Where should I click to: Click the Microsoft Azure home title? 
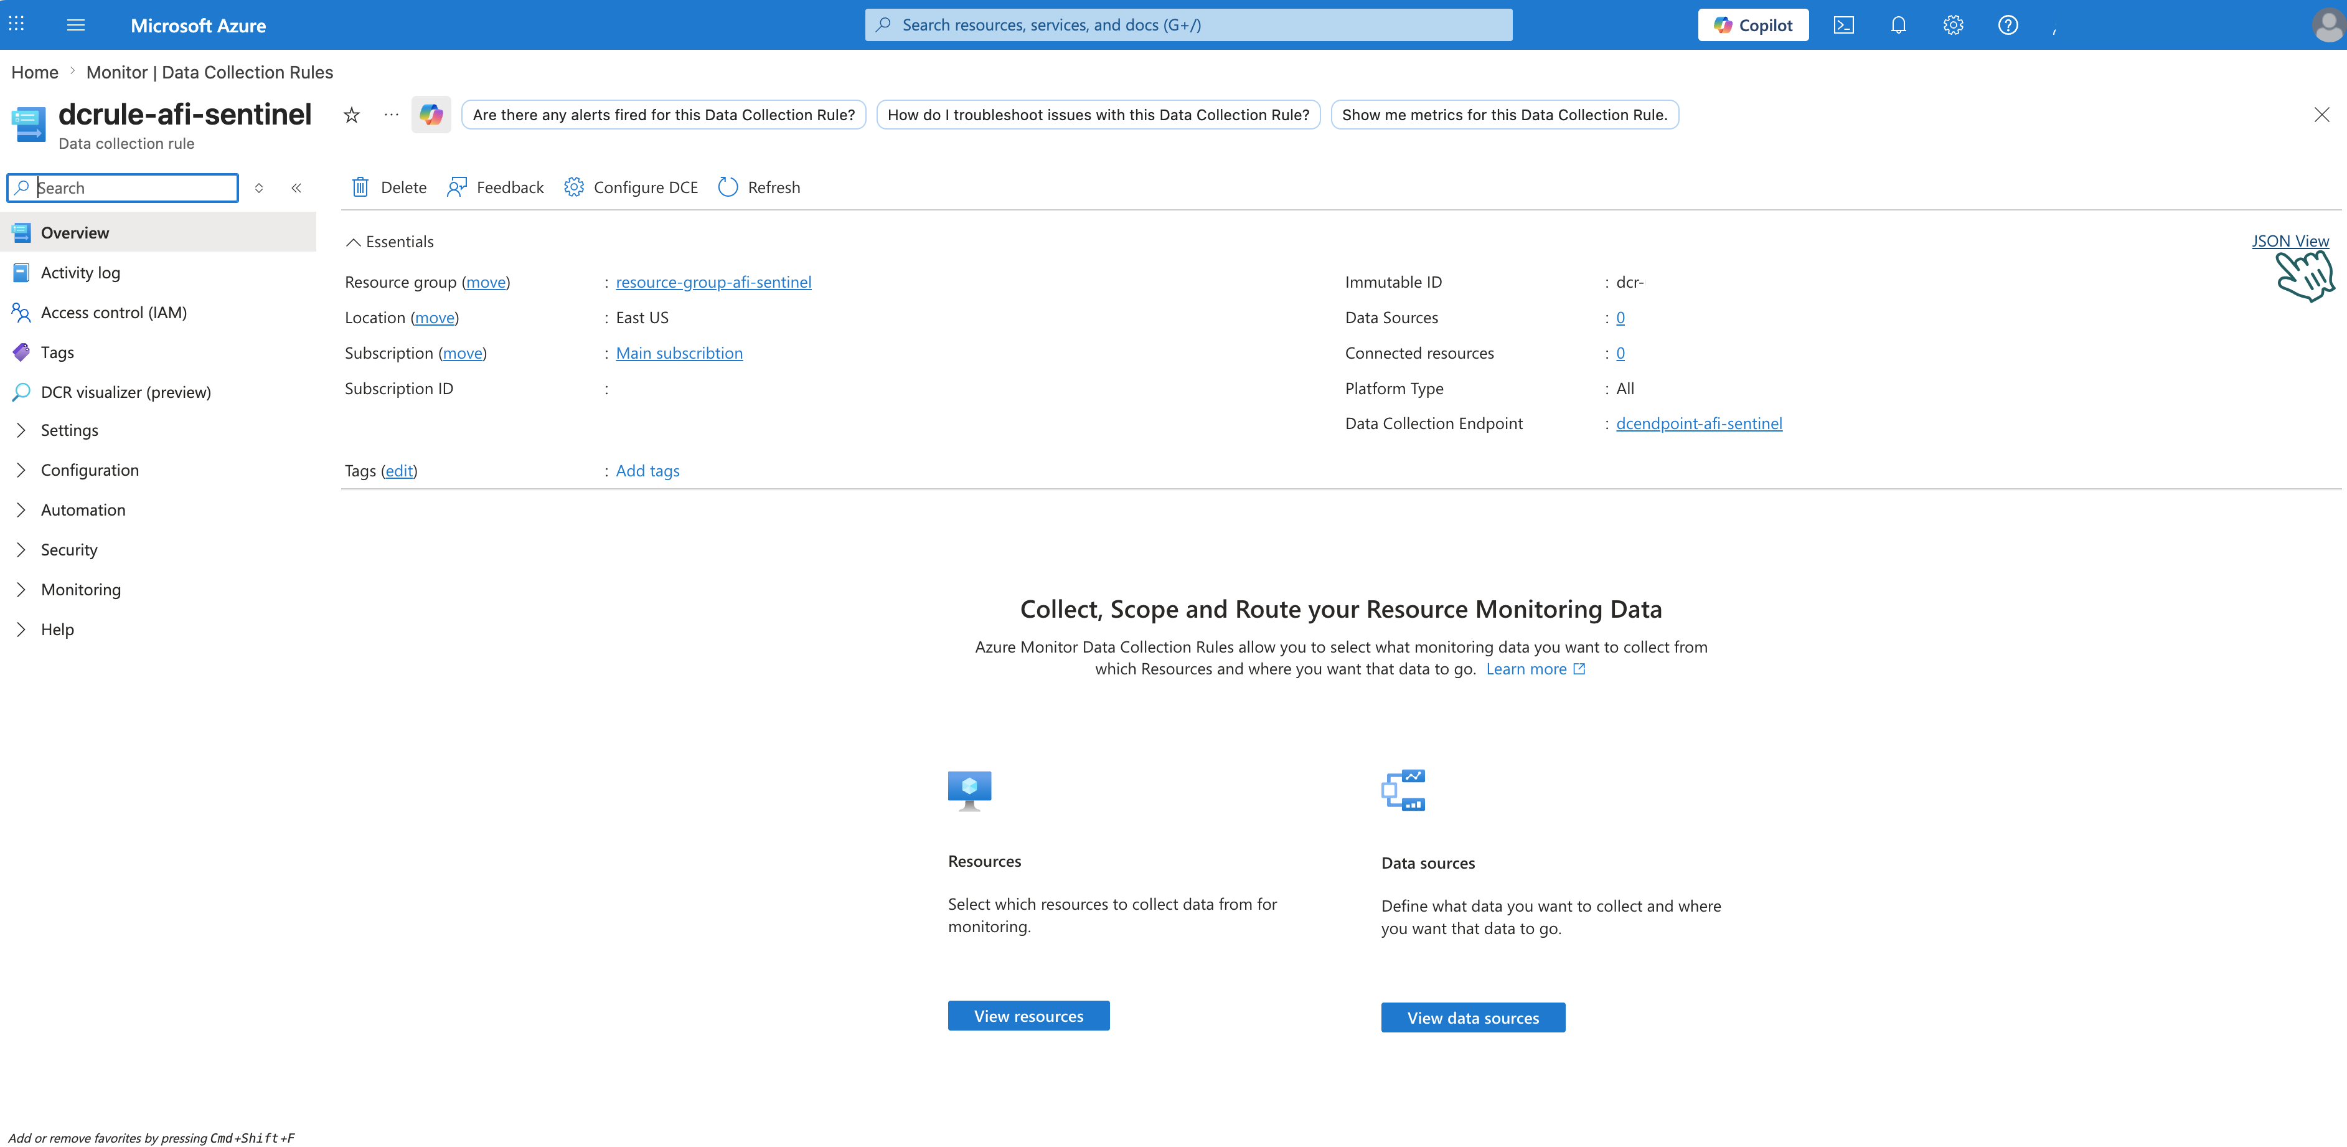point(198,26)
